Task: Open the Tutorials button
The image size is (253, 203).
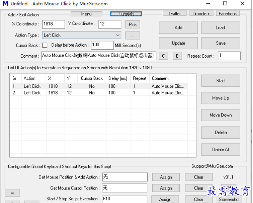Action: coord(126,14)
